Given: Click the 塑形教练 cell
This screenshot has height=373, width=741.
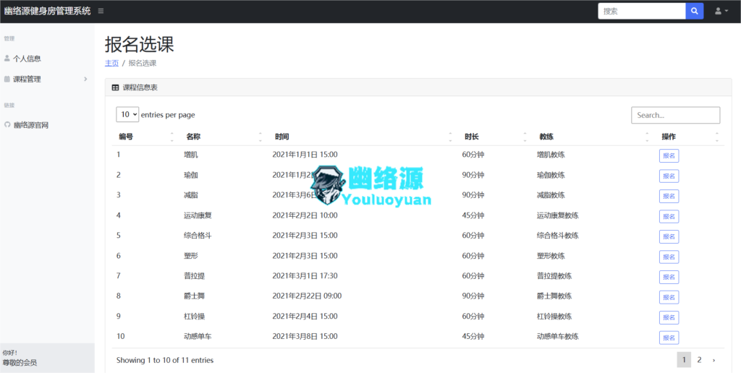Looking at the screenshot, I should [551, 255].
